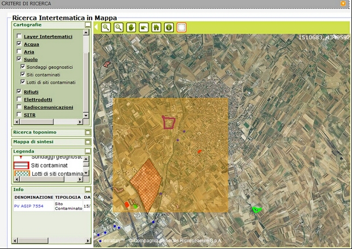Expand the Mappa di sintesi panel
Screen dimensions: 352x249
pyautogui.click(x=88, y=142)
